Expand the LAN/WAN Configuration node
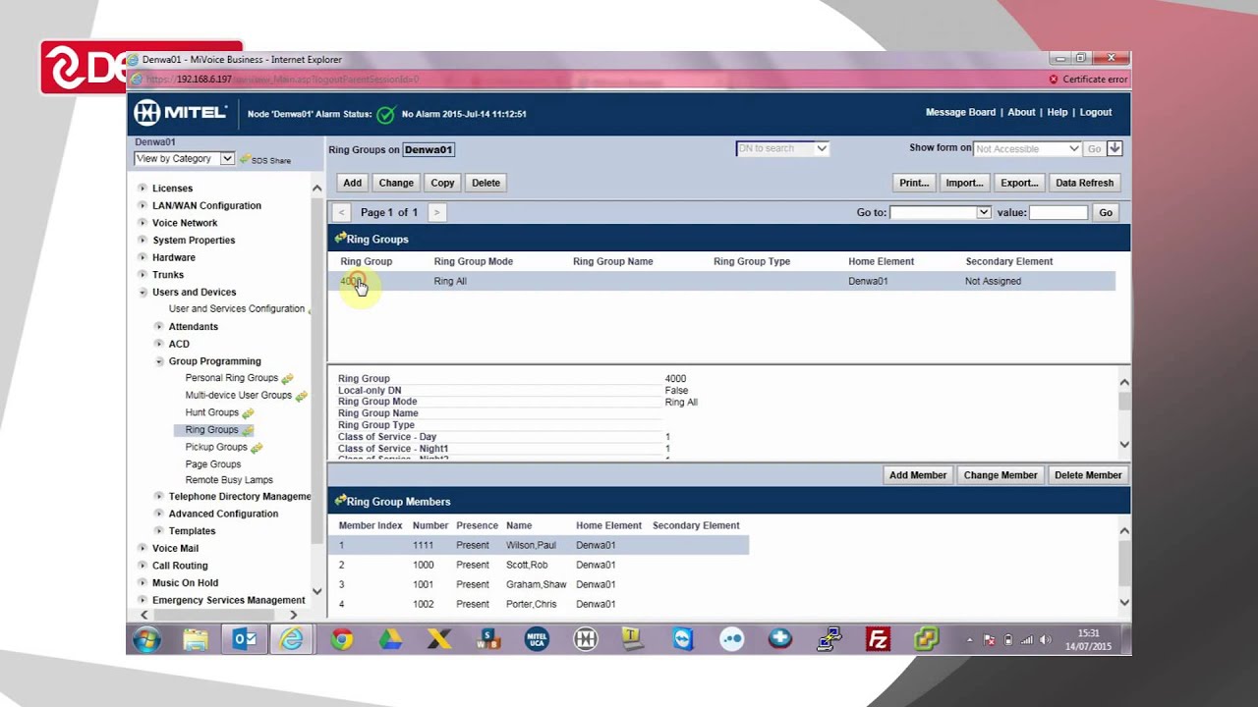1258x707 pixels. [x=143, y=205]
